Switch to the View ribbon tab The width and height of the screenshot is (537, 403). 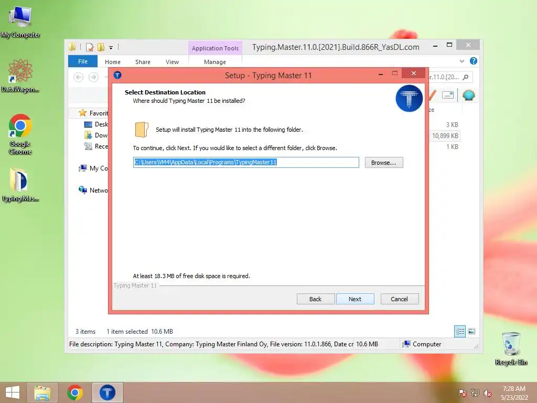click(x=172, y=62)
